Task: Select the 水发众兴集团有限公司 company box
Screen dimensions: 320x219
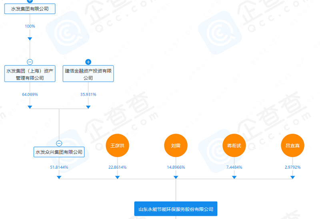Action: [x=59, y=152]
